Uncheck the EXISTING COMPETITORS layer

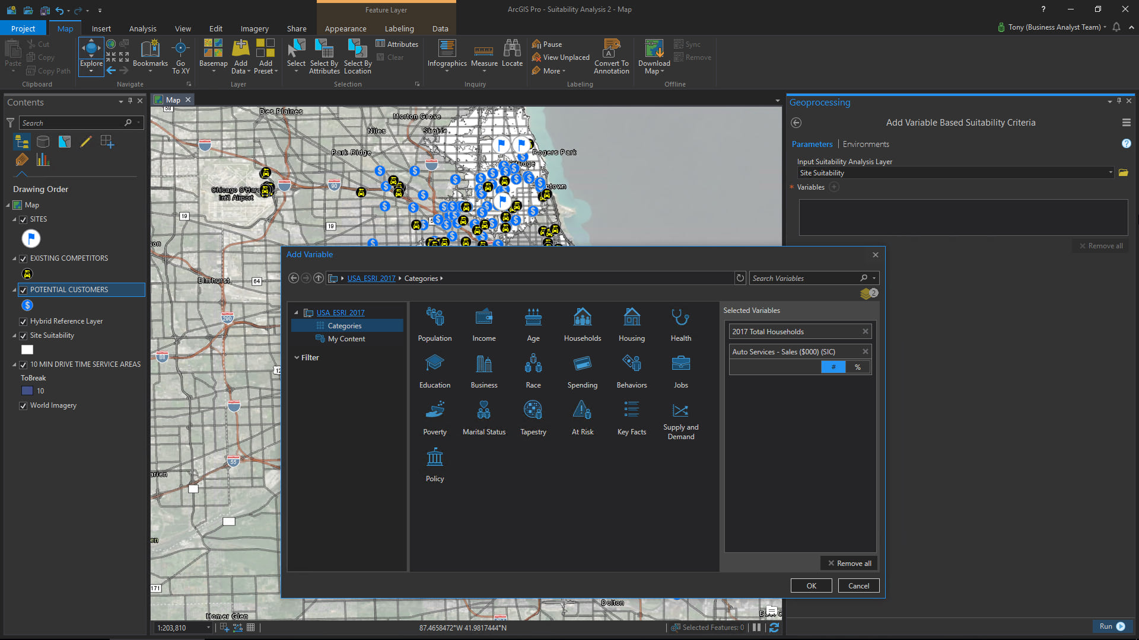23,259
